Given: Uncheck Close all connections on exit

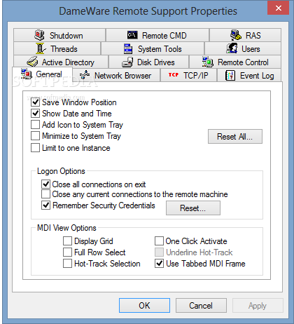Looking at the screenshot, I should point(45,184).
